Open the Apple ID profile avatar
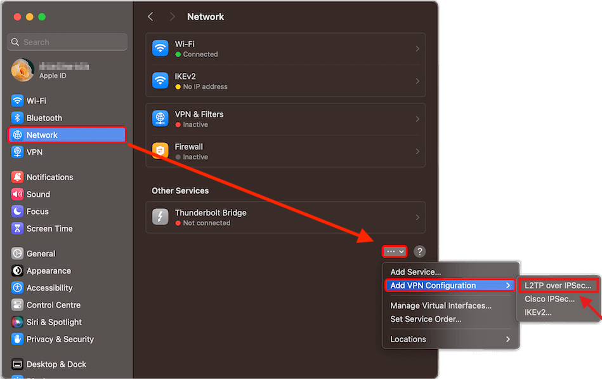The image size is (602, 379). (22, 70)
